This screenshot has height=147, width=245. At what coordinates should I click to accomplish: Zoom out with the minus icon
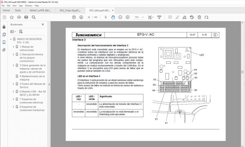(120, 17)
